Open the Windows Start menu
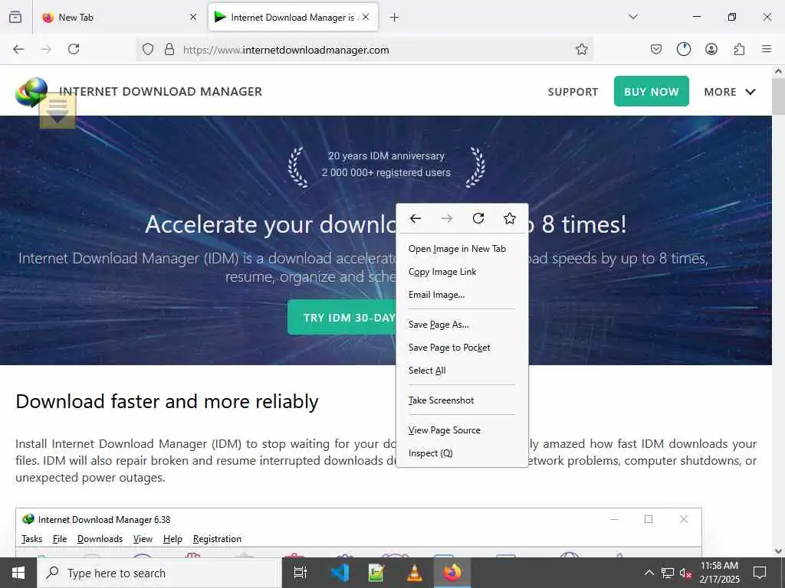785x588 pixels. [18, 573]
